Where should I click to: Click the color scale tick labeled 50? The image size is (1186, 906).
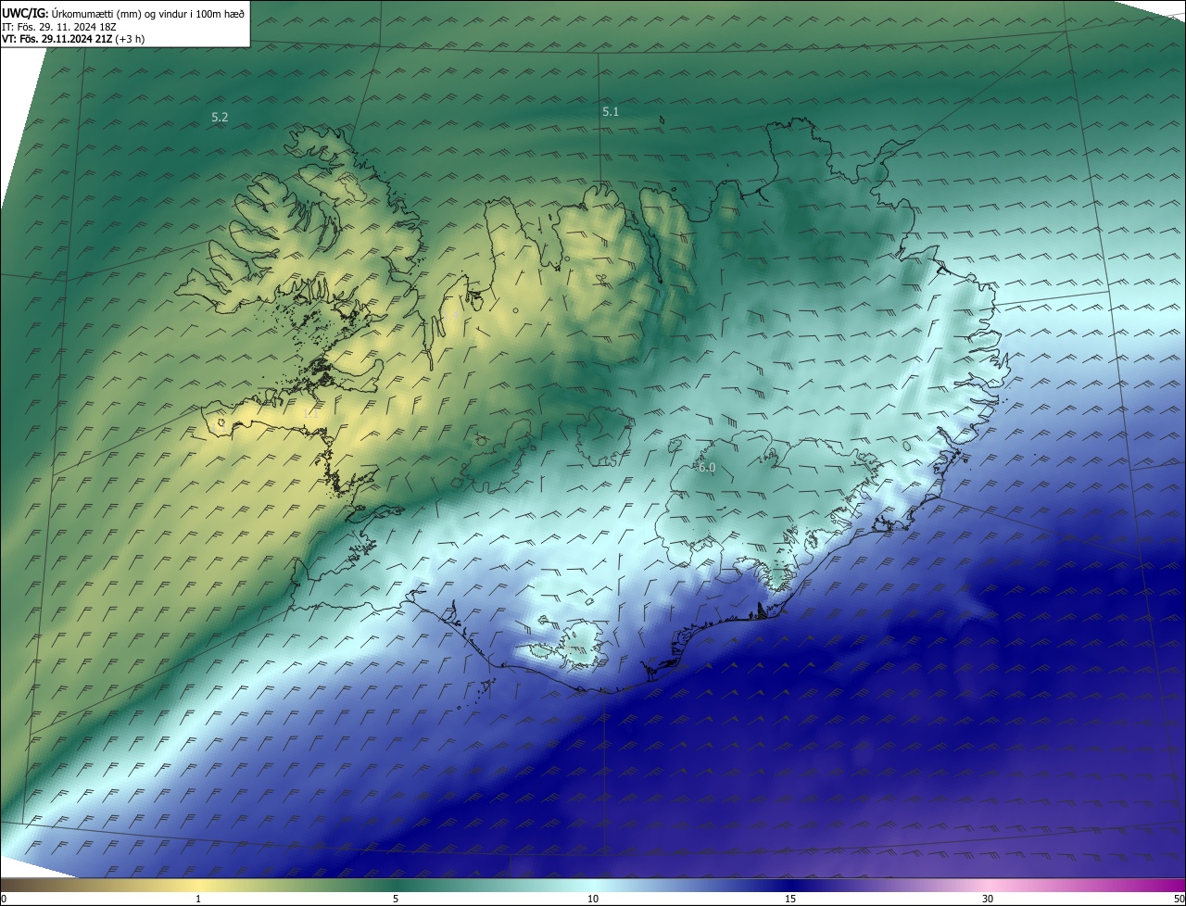tap(1179, 899)
